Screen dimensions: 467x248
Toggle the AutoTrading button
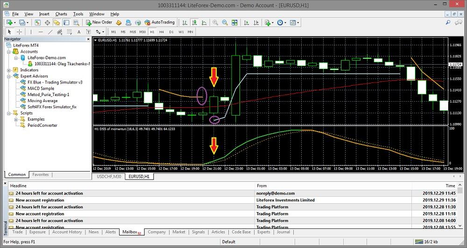pos(160,22)
